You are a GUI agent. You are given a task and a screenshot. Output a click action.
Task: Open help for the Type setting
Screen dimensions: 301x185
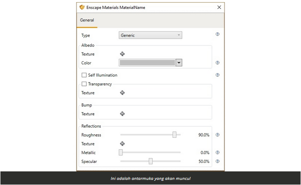[218, 34]
